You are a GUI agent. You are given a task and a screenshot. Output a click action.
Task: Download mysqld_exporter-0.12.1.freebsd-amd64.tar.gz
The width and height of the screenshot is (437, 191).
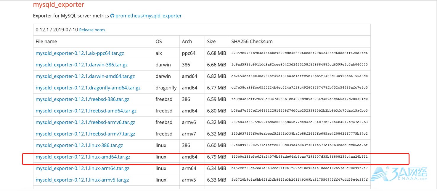coord(86,111)
